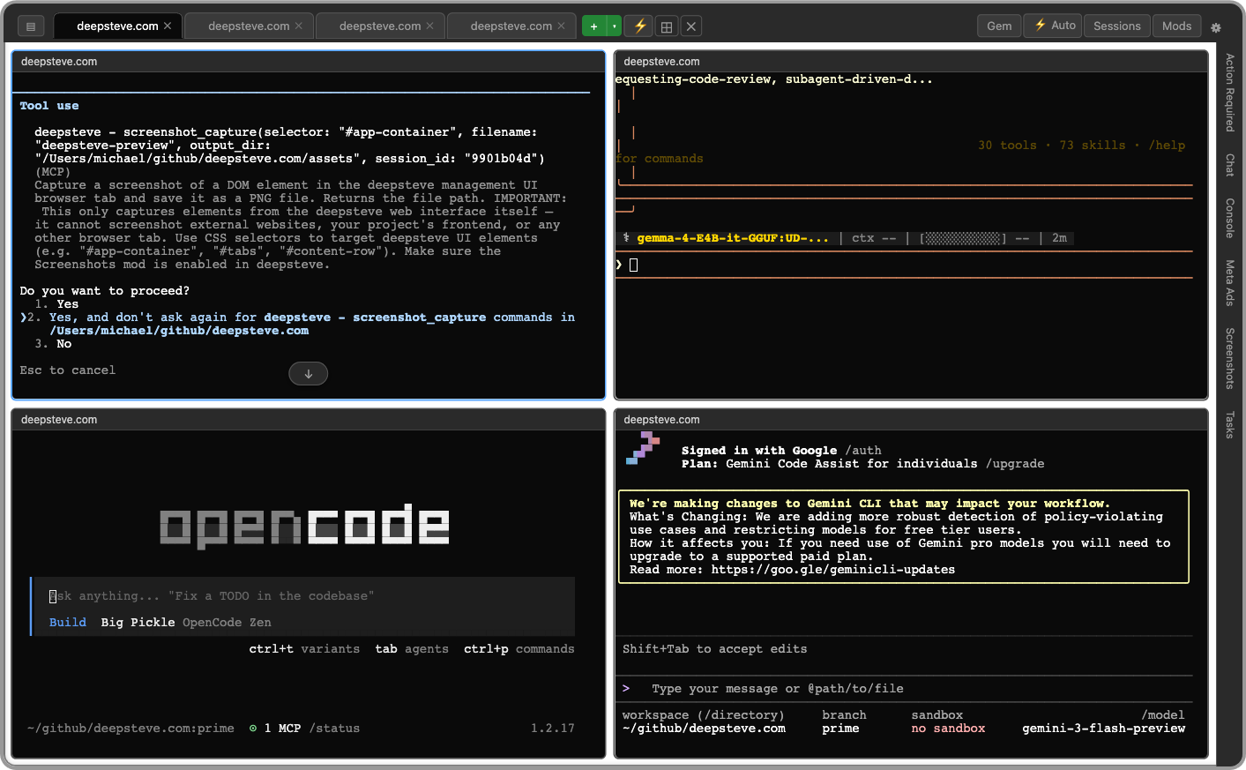Click the 30 tools count text
Viewport: 1246px width, 770px height.
tap(1007, 146)
